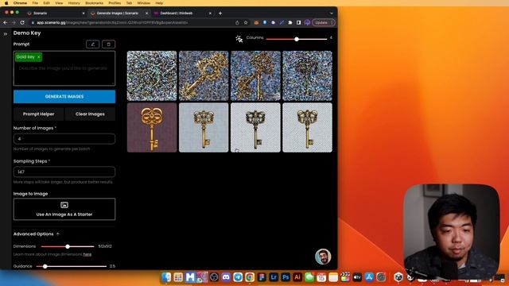
Task: Open the third bottom-row key thumbnail
Action: tap(255, 127)
